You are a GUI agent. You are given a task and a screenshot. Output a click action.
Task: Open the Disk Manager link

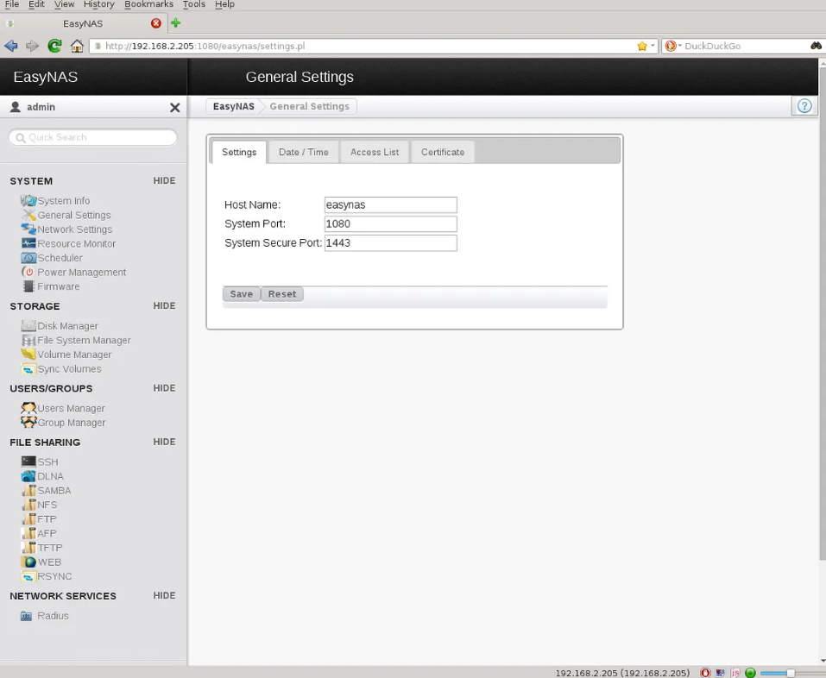coord(67,326)
